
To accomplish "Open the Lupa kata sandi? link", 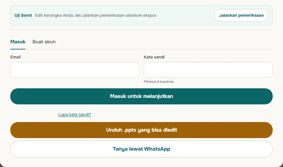I will click(75, 115).
